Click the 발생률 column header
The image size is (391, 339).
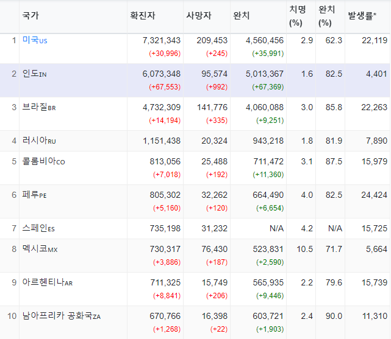[362, 16]
